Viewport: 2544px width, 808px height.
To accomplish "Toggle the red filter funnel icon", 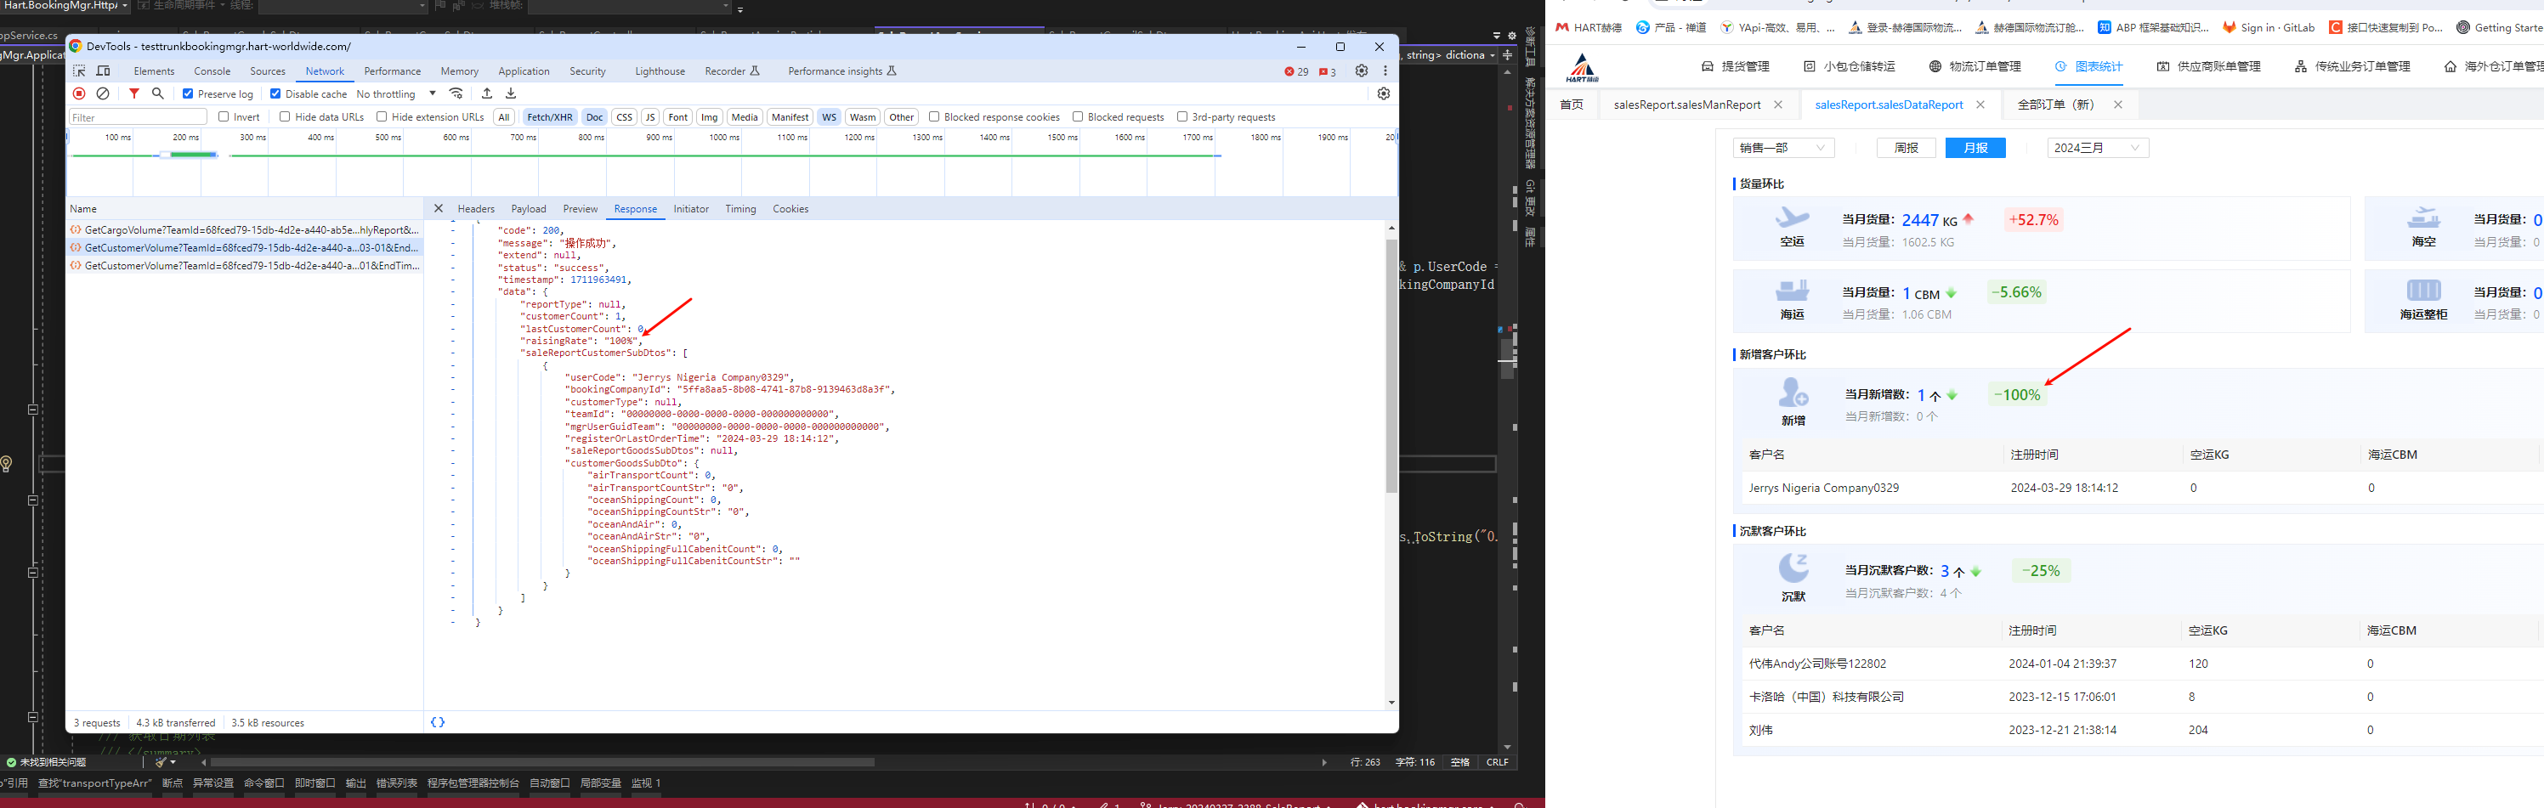I will [134, 93].
